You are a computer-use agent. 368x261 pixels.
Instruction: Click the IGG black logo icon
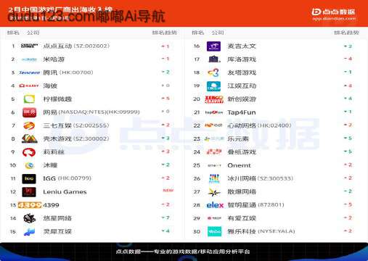[29, 178]
